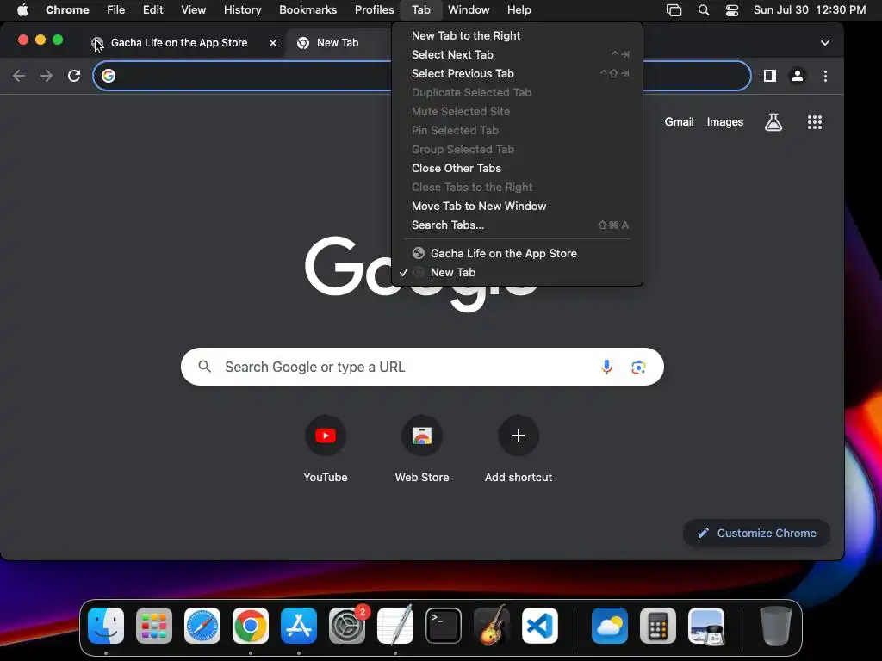
Task: Choose Select Previous Tab
Action: click(517, 74)
